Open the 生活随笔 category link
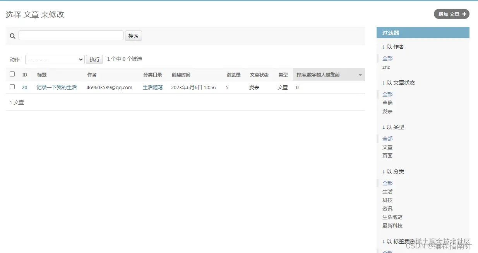 tap(152, 88)
